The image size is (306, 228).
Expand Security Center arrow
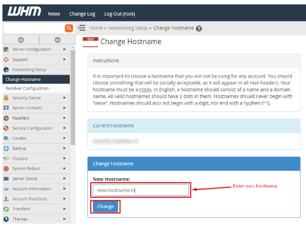click(64, 98)
